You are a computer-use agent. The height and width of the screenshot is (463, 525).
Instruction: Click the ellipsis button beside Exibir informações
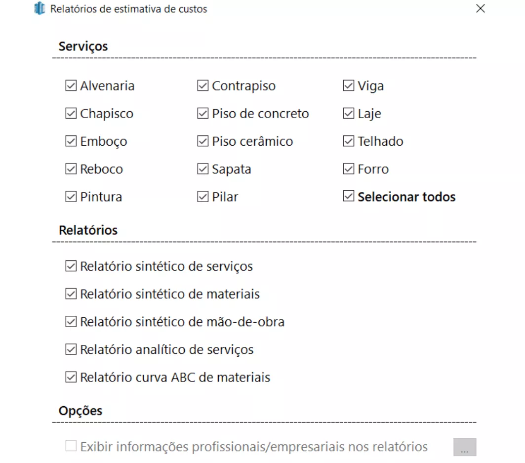coord(464,447)
